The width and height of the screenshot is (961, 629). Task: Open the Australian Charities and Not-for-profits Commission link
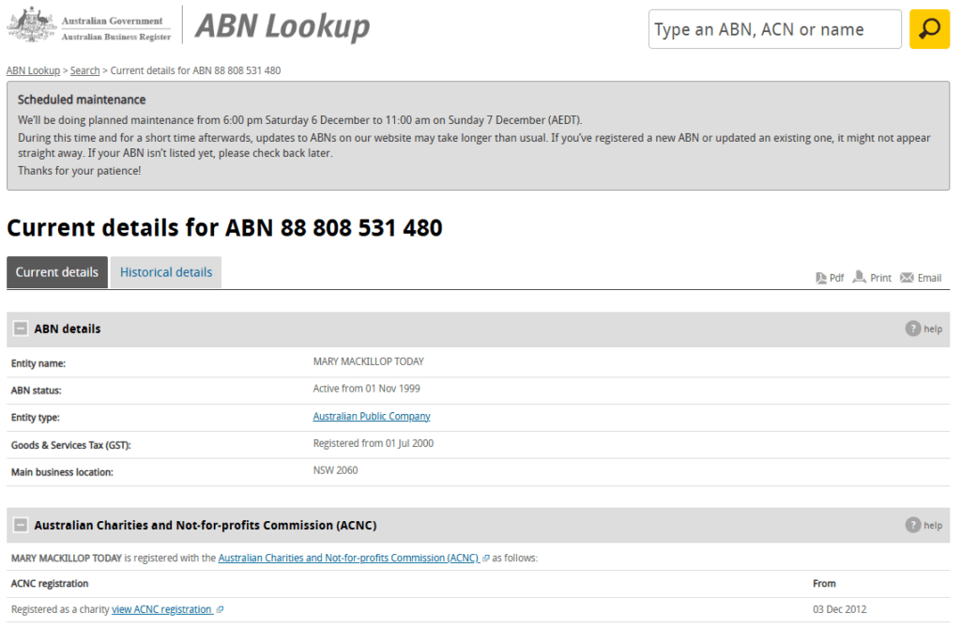(346, 557)
